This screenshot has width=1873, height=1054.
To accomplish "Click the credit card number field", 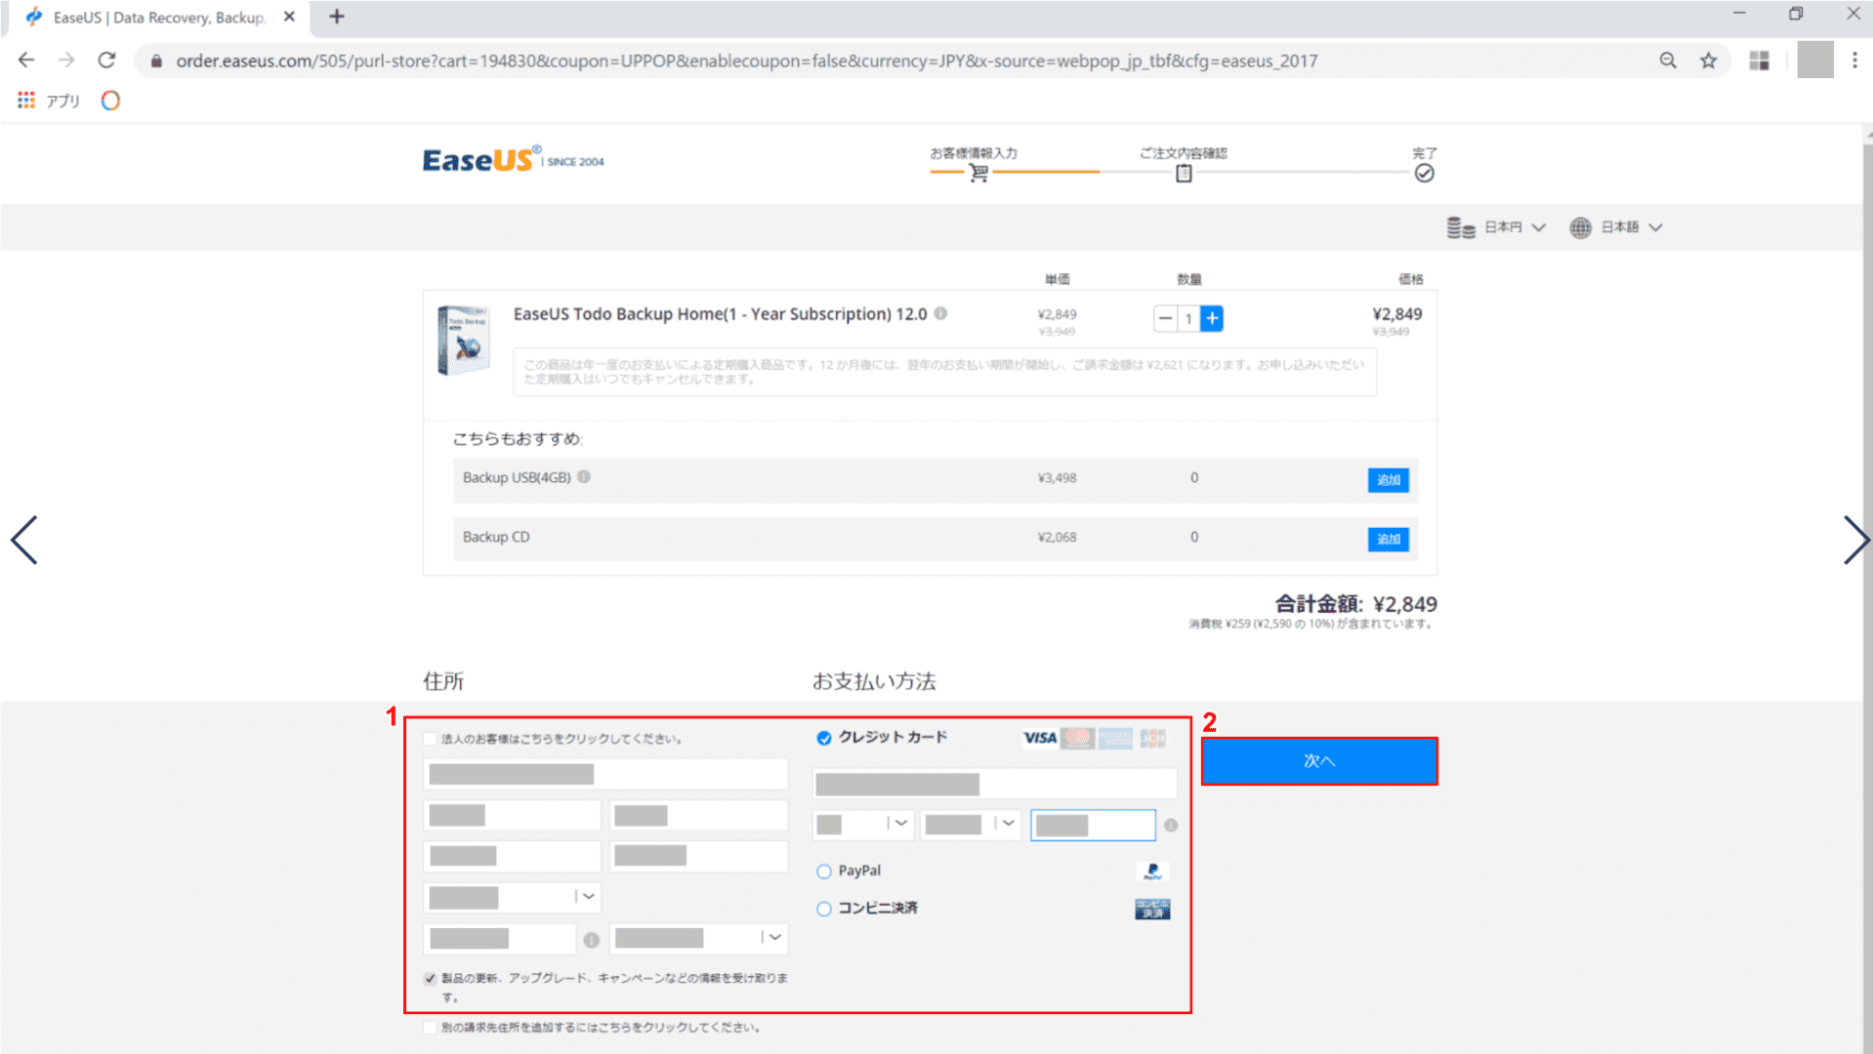I will coord(995,784).
